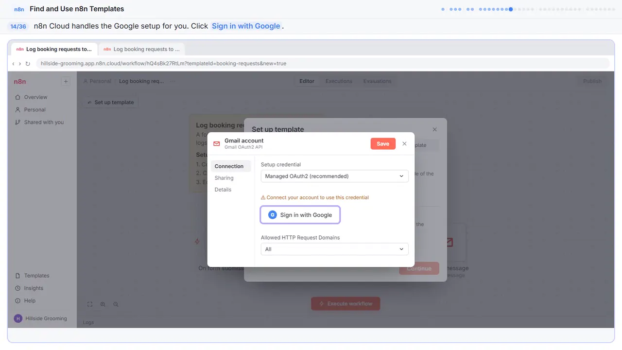Switch to the Evaluations tab

point(377,81)
